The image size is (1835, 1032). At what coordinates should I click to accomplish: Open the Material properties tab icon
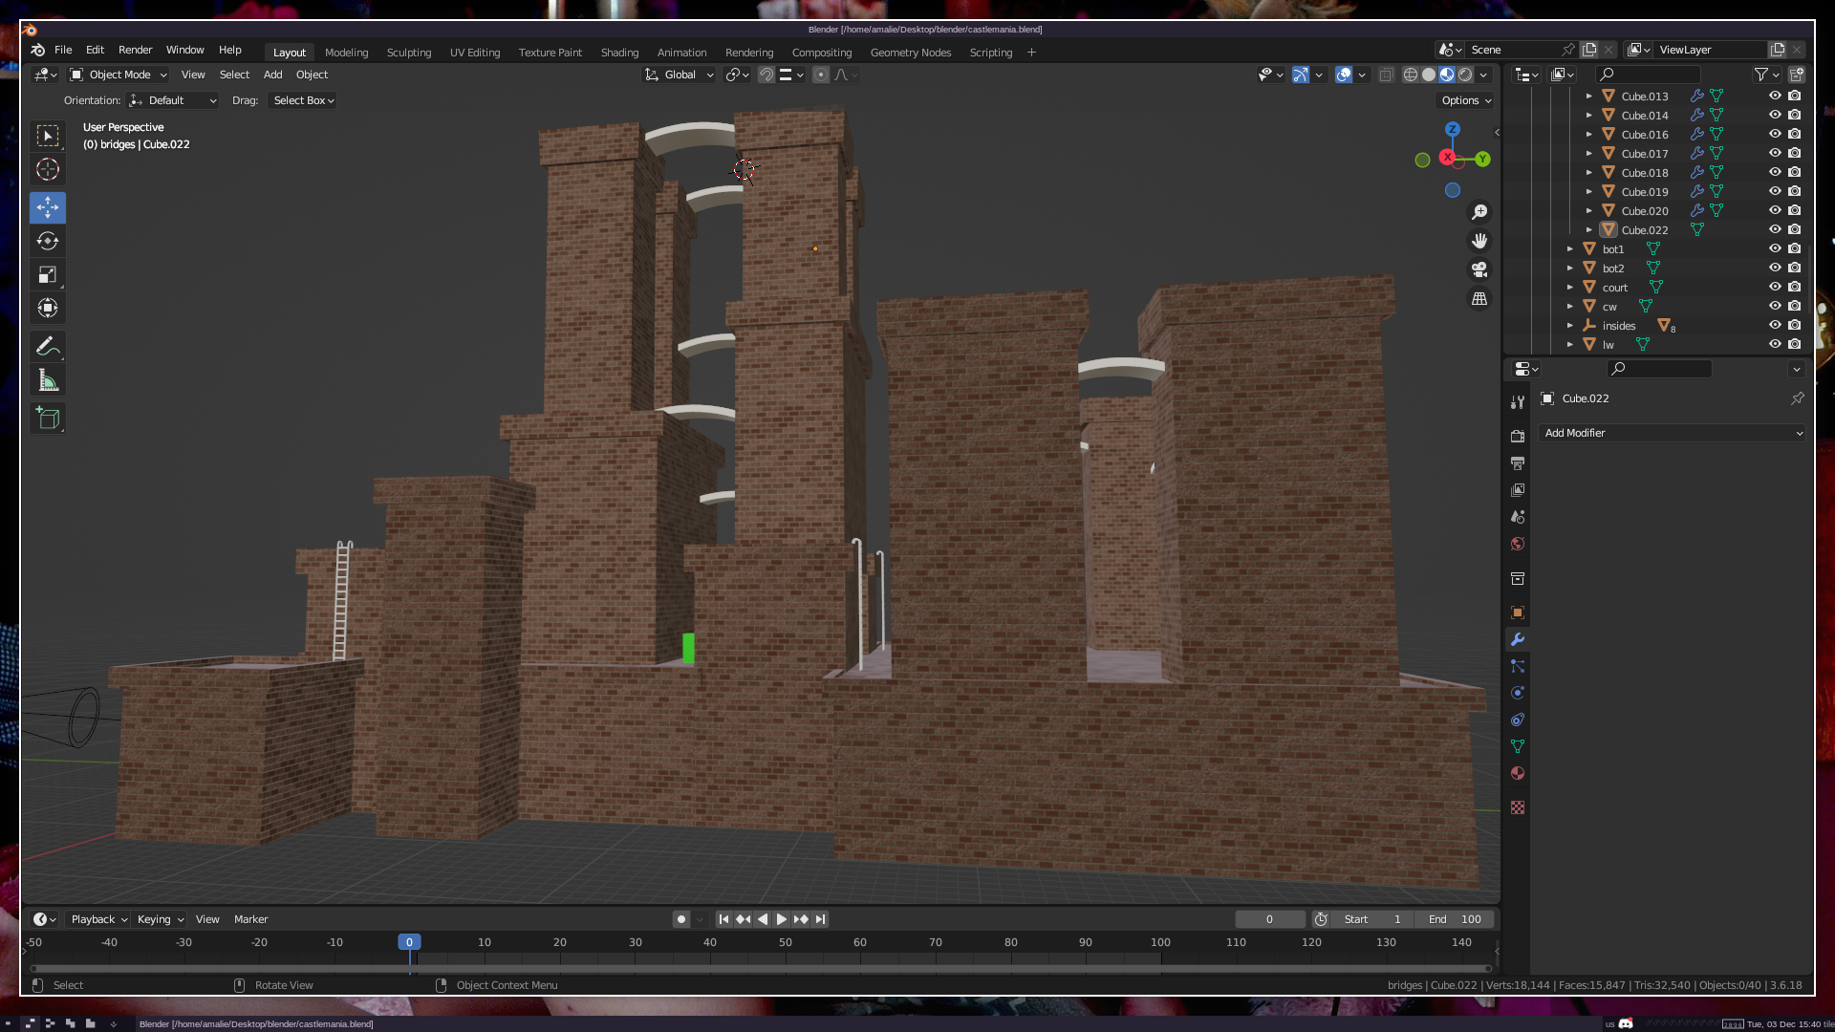click(x=1518, y=773)
